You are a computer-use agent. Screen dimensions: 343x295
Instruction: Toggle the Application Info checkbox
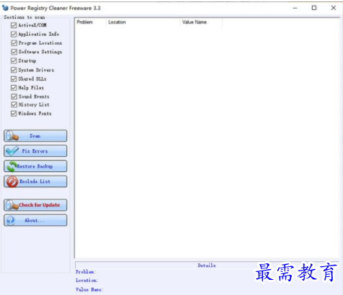point(14,34)
